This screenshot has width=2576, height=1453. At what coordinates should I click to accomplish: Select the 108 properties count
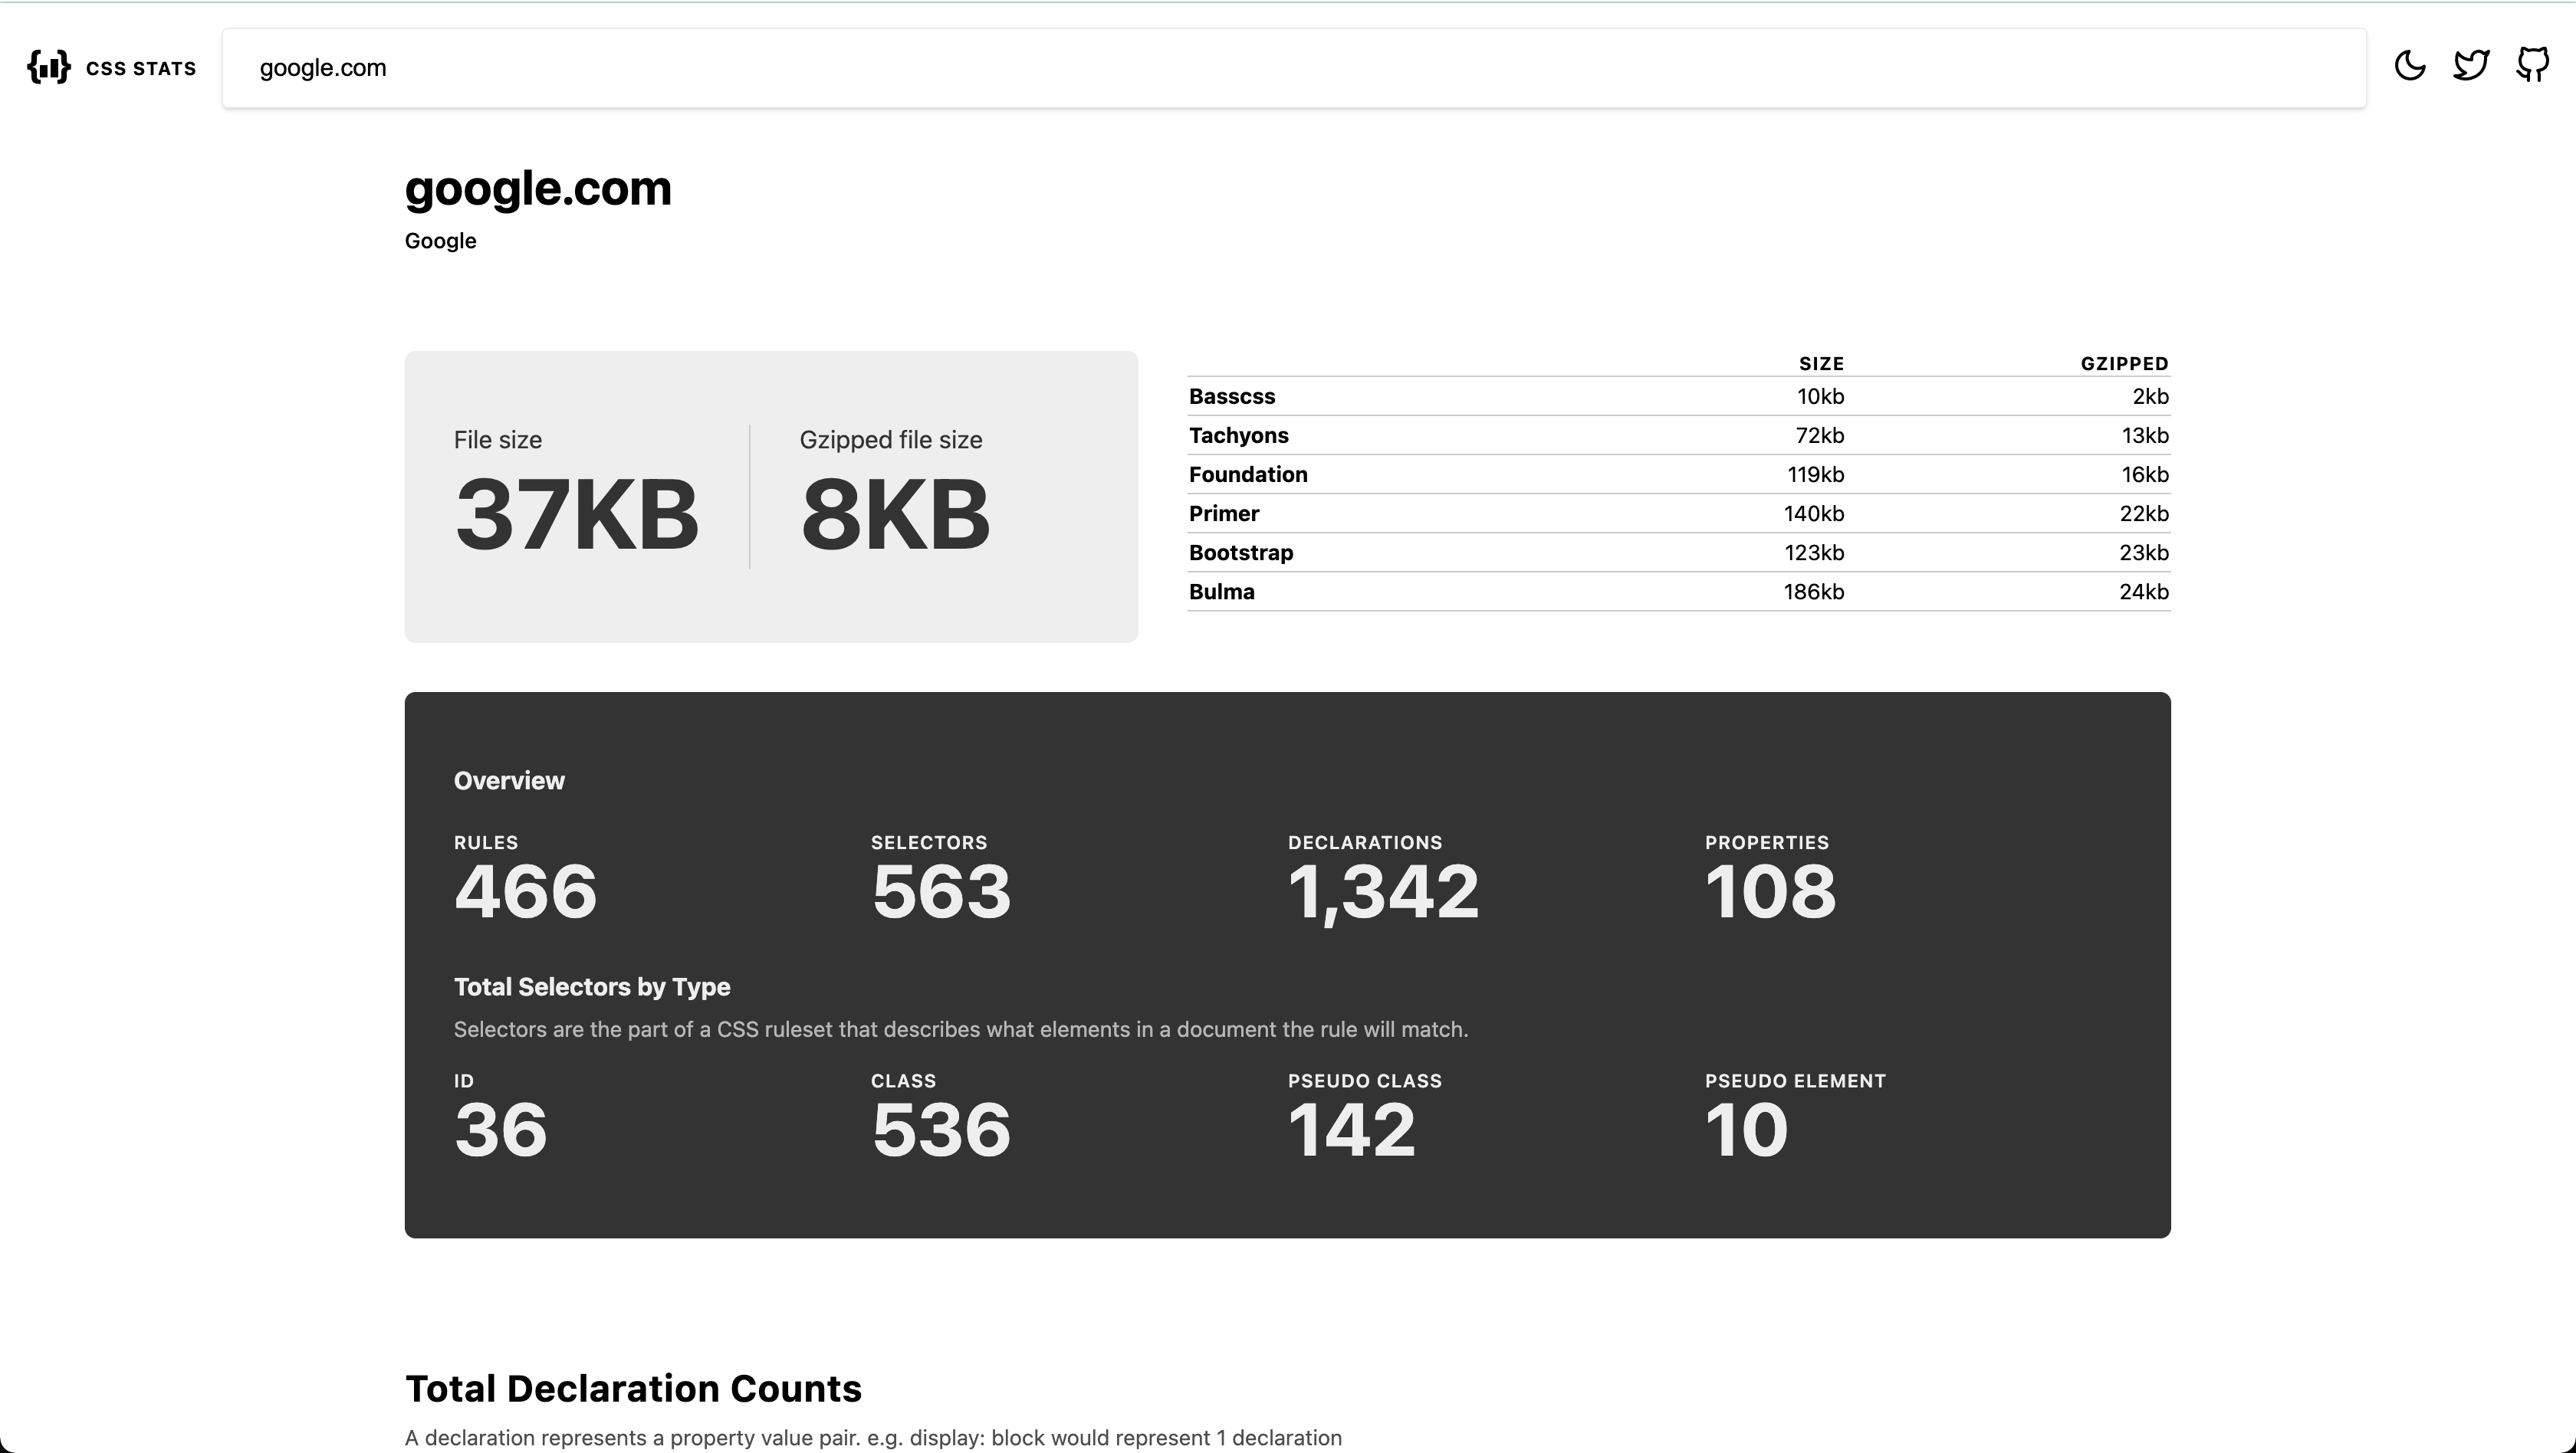pos(1771,891)
